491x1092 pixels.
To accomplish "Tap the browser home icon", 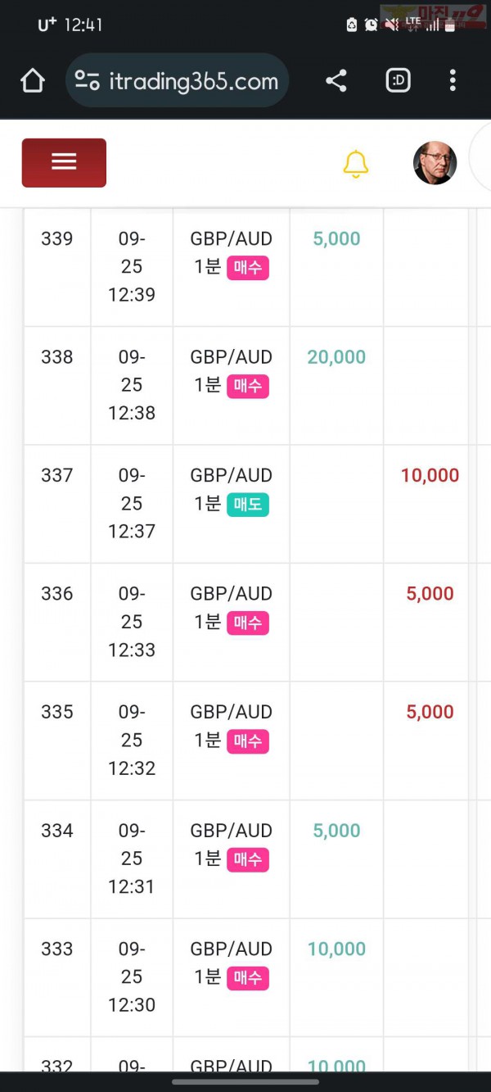I will click(32, 80).
